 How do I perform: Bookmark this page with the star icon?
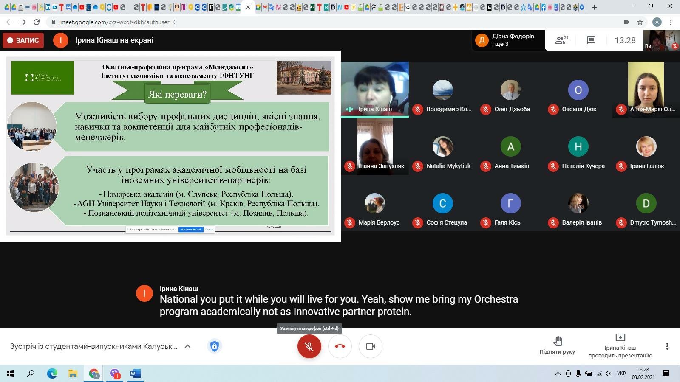[640, 22]
